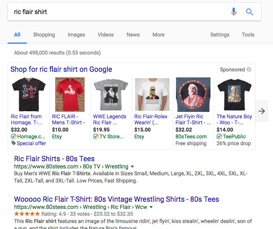This screenshot has height=229, width=273.
Task: Click the Free shipping label
Action: 191,143
